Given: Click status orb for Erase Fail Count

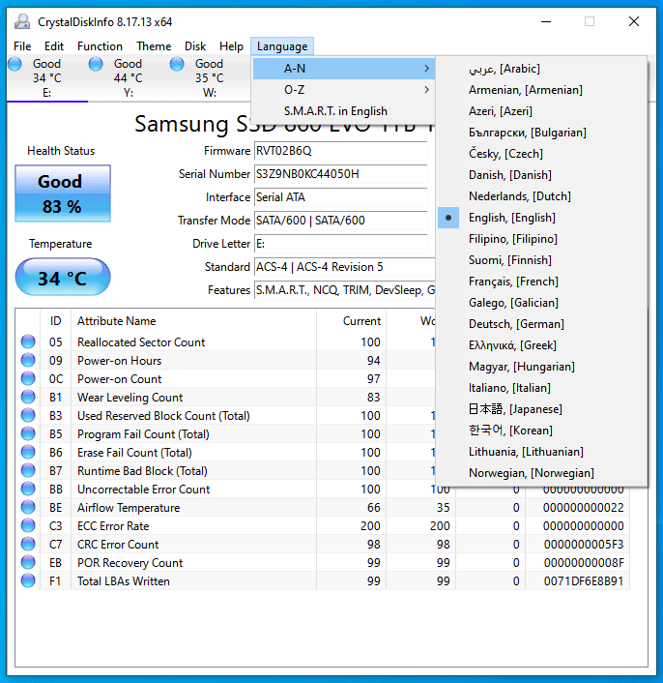Looking at the screenshot, I should click(28, 452).
